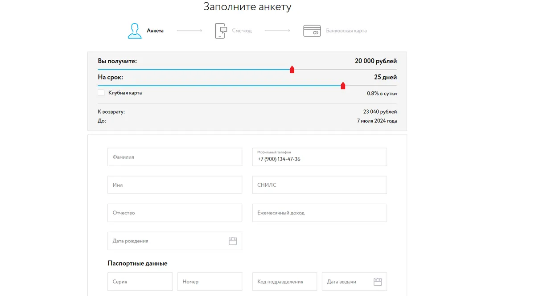This screenshot has width=535, height=296.
Task: Select the Банковская карта step label
Action: (x=346, y=31)
